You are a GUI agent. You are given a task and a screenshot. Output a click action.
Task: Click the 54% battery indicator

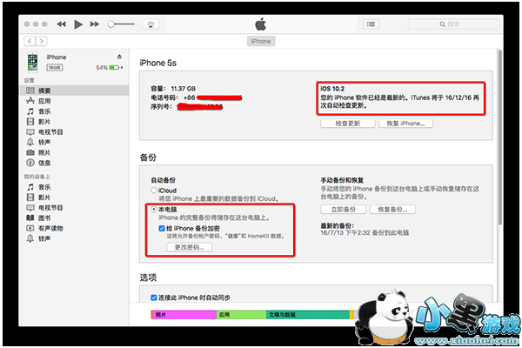(110, 68)
